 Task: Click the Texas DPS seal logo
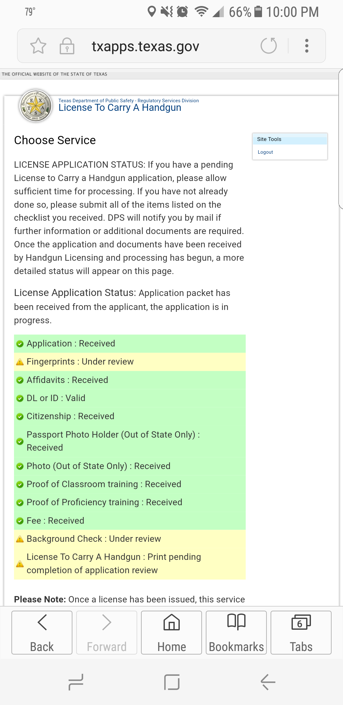click(36, 106)
